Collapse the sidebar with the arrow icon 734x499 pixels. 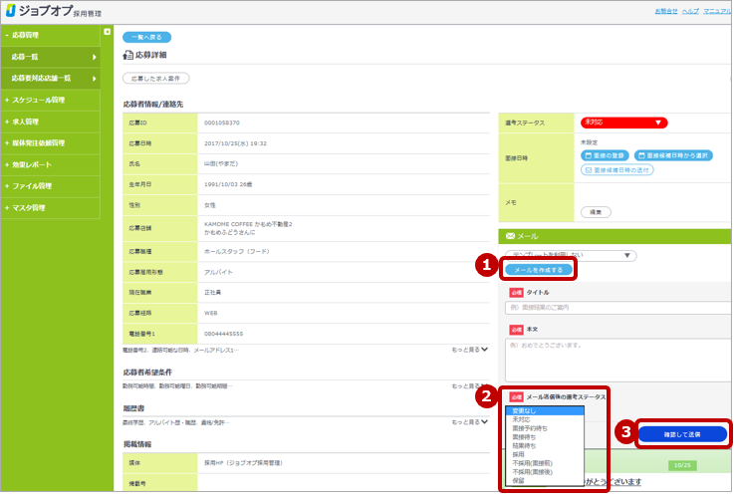click(107, 33)
